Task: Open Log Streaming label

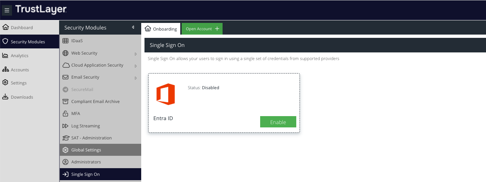Action: [86, 126]
